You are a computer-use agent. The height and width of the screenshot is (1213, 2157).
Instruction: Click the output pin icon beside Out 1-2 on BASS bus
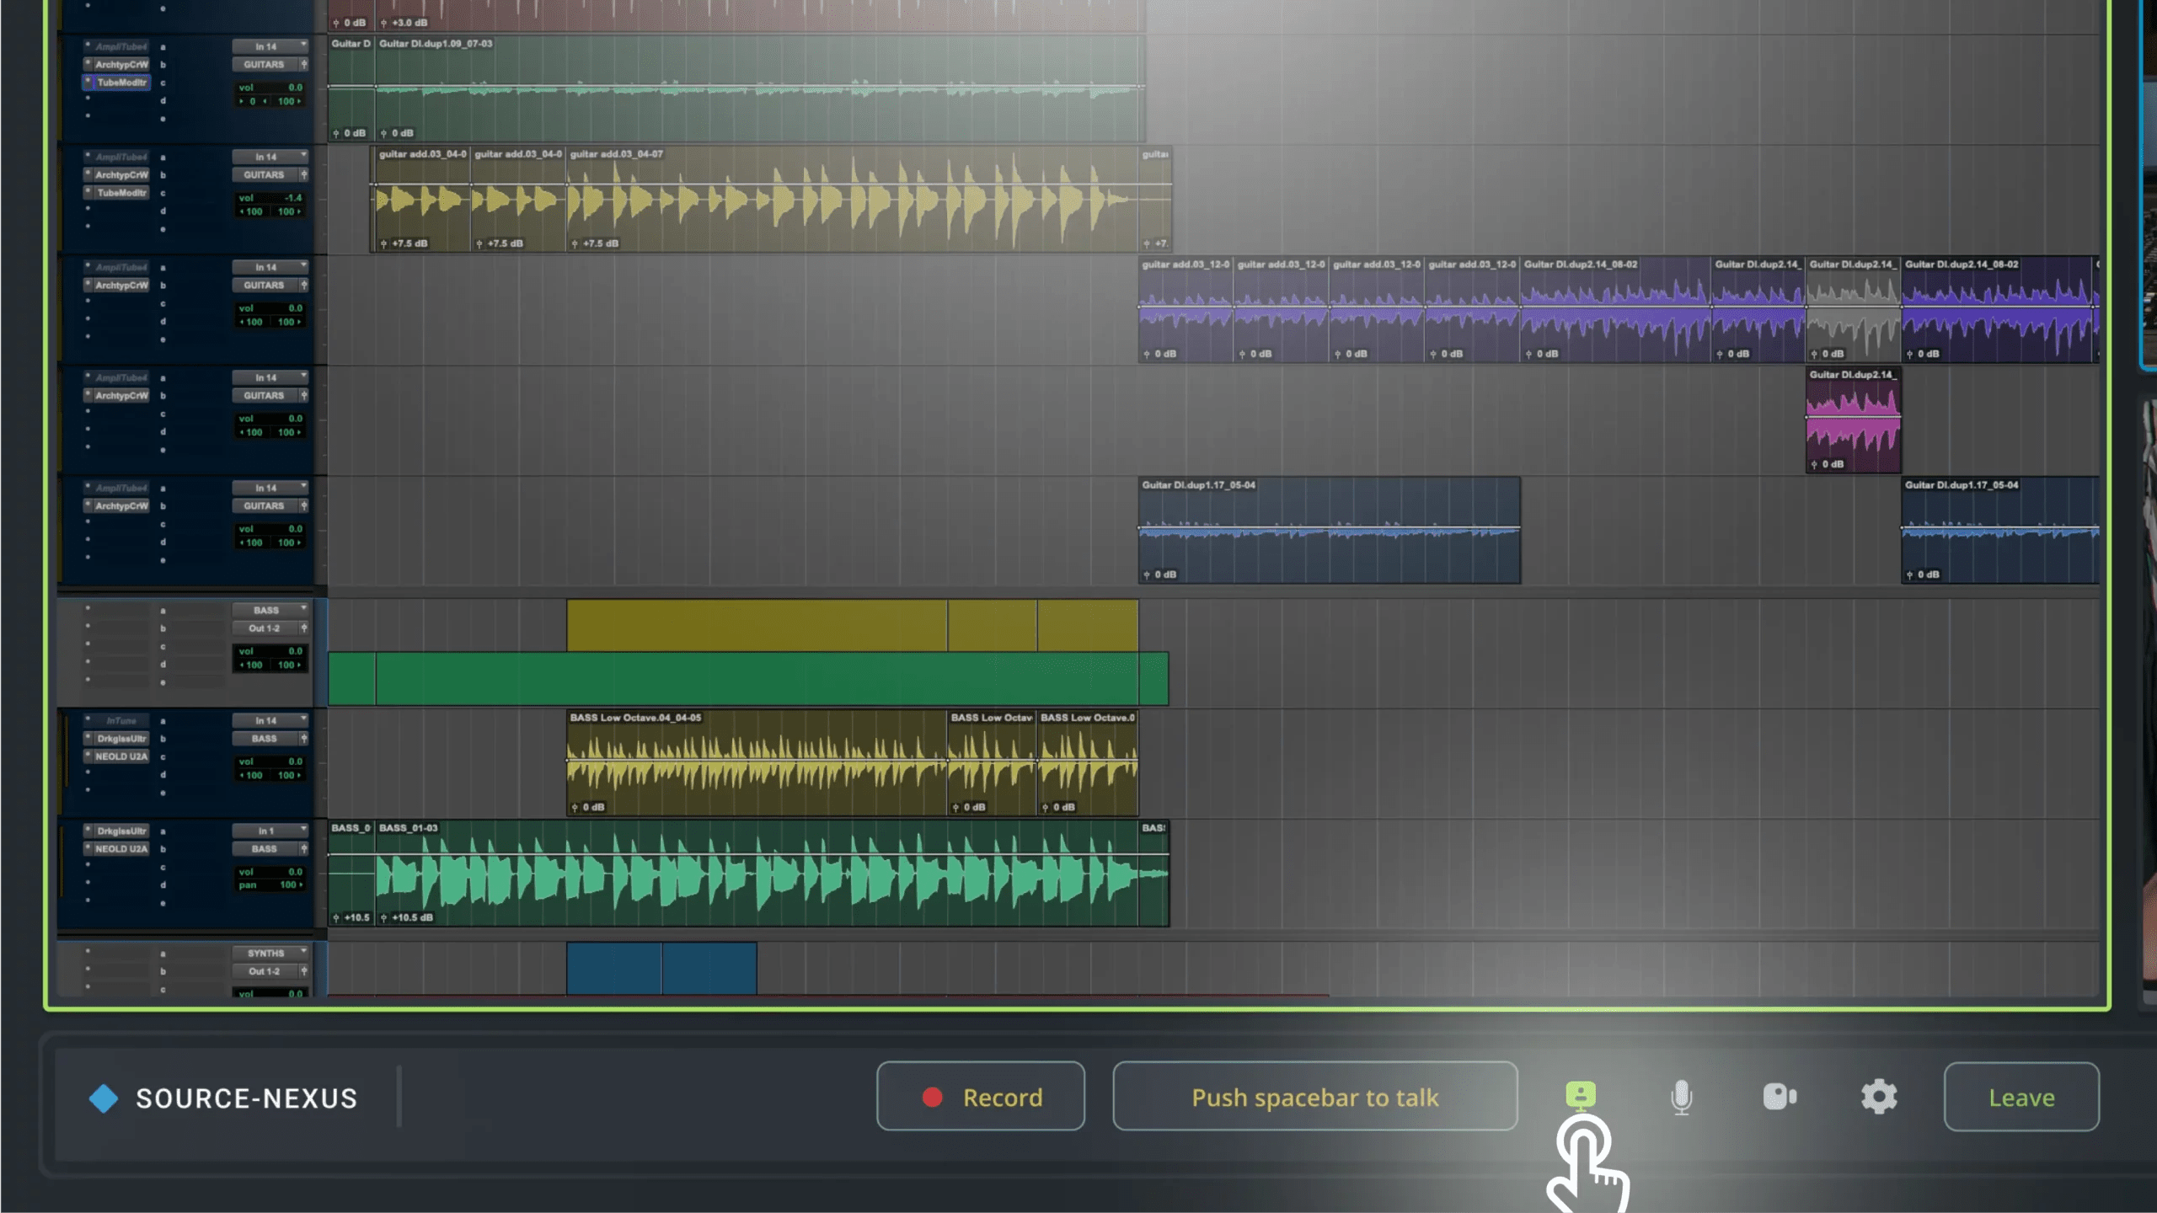[x=304, y=628]
